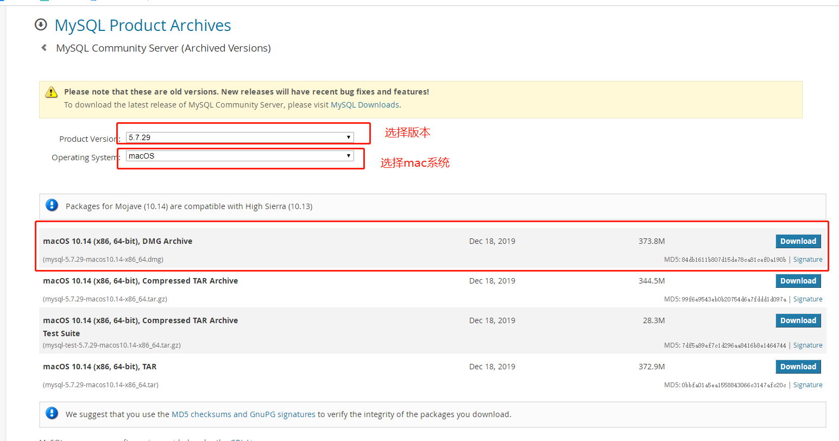Click the download circle icon beside MySQL Product Archives
839x441 pixels.
[41, 25]
